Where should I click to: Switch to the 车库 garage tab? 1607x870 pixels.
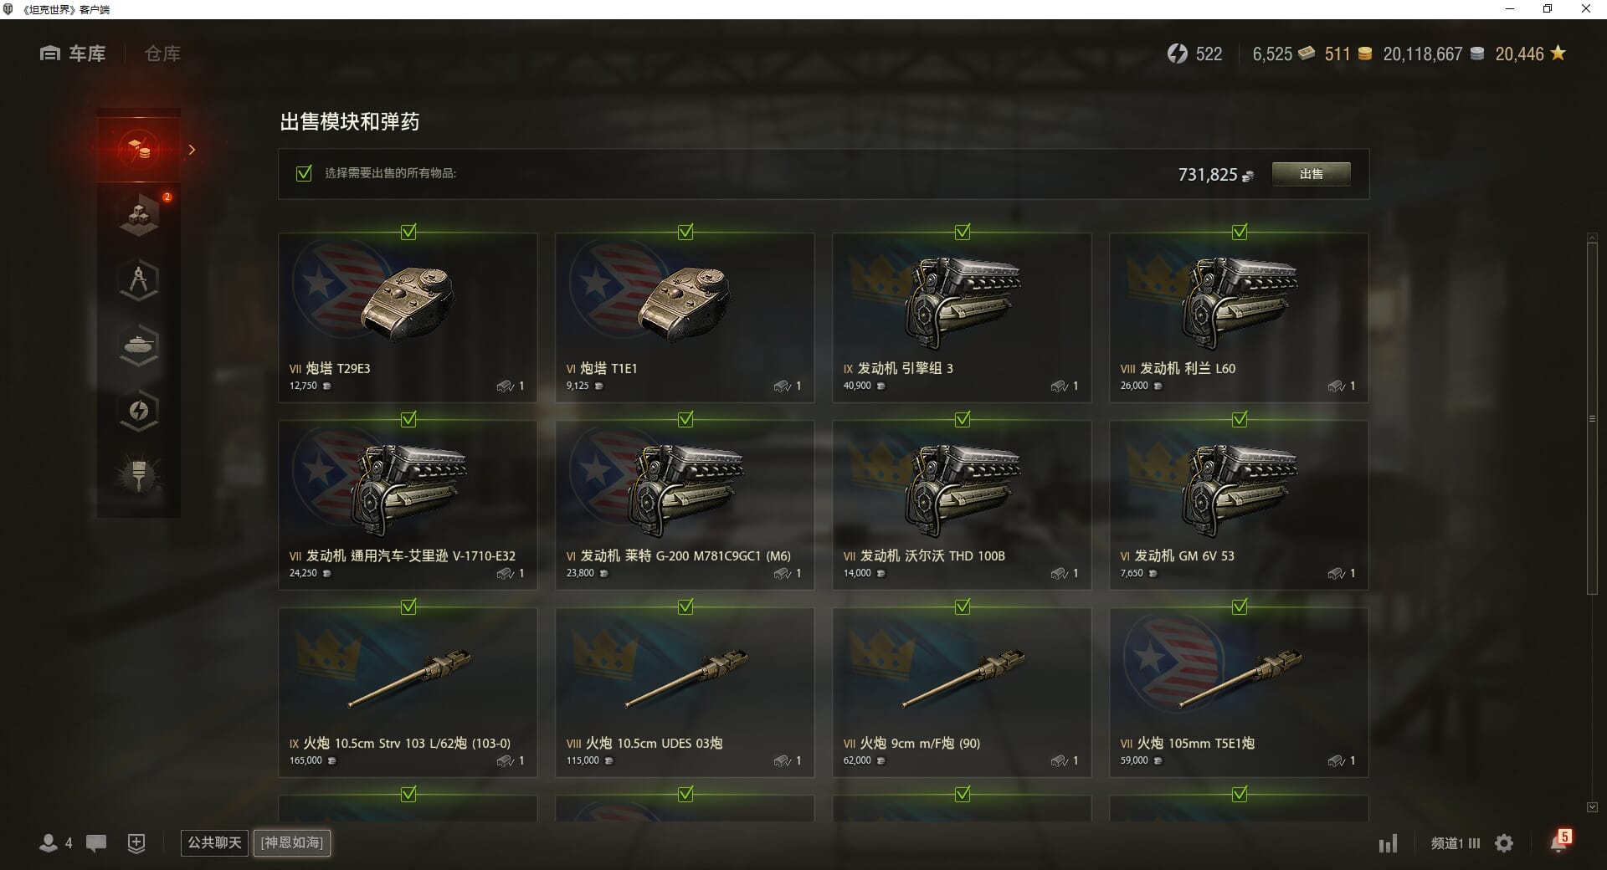[x=73, y=54]
